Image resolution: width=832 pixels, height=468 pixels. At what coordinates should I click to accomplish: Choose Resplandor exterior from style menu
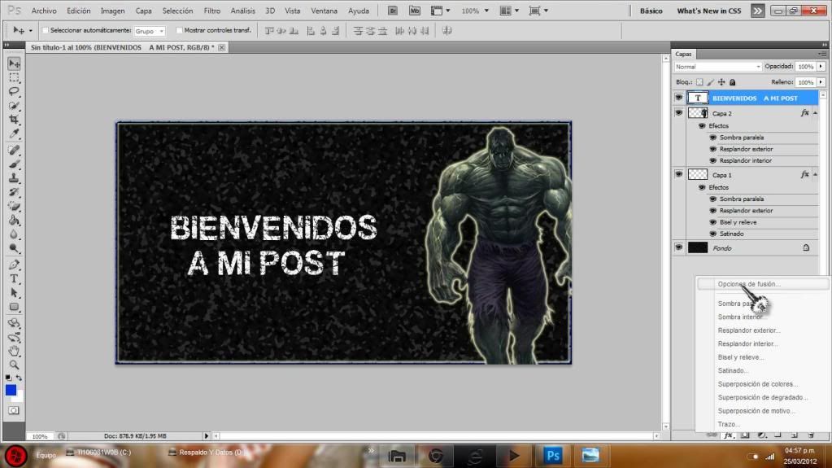click(x=749, y=330)
